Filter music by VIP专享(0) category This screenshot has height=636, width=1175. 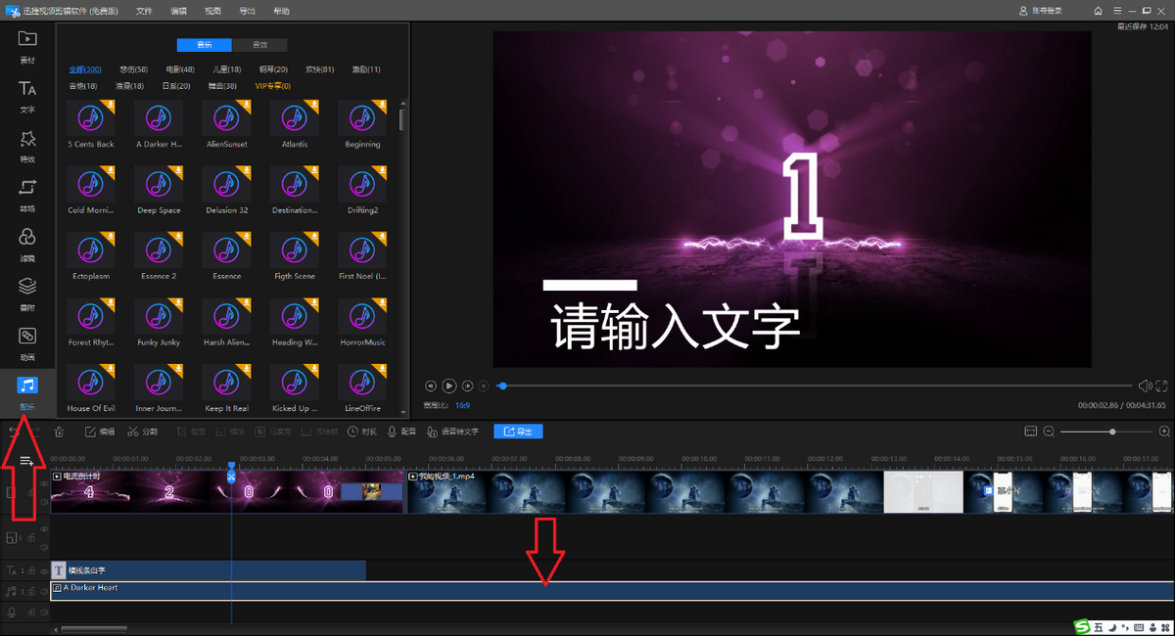[273, 86]
